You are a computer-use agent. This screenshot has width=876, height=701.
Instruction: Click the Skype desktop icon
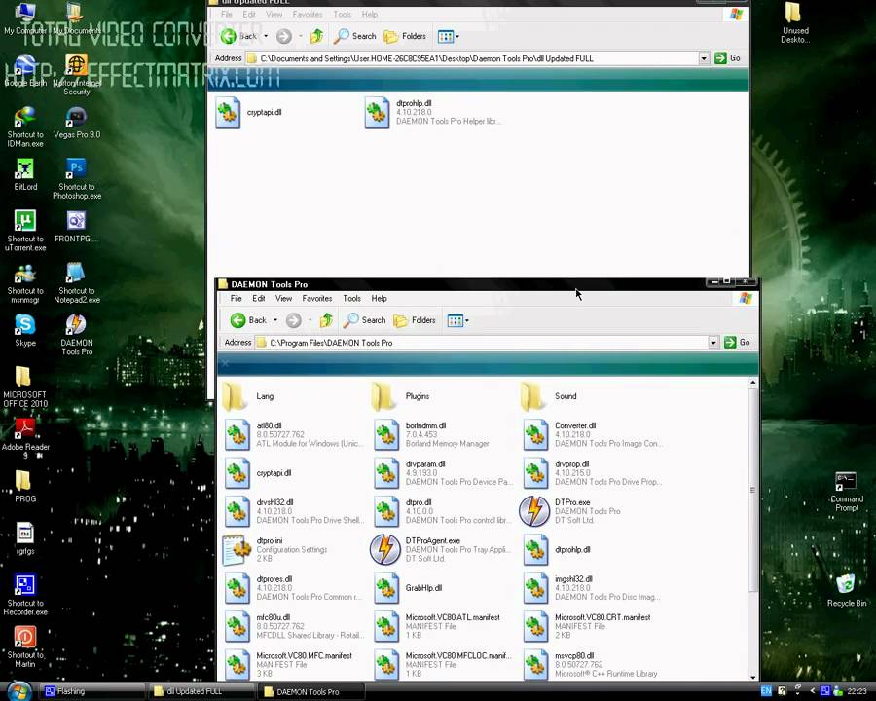(x=25, y=330)
